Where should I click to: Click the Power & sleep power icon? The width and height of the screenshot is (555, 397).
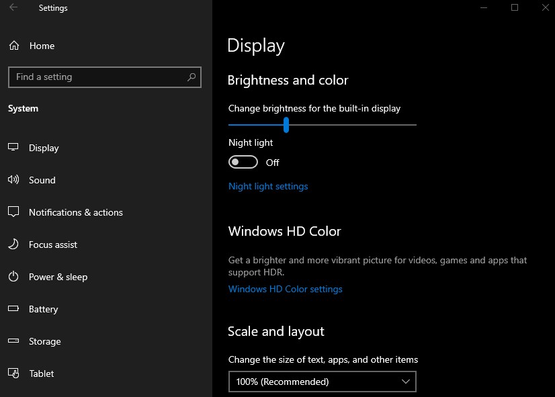tap(13, 276)
